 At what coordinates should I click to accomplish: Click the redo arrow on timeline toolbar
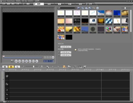point(58,67)
